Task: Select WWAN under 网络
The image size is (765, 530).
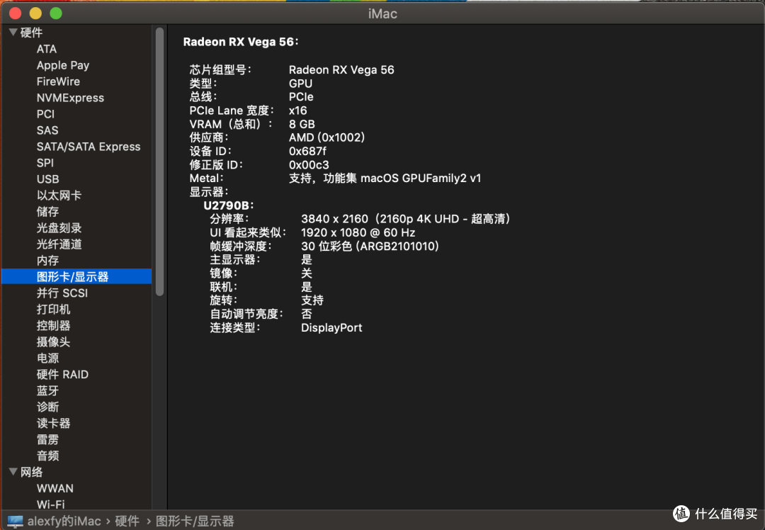Action: tap(55, 488)
